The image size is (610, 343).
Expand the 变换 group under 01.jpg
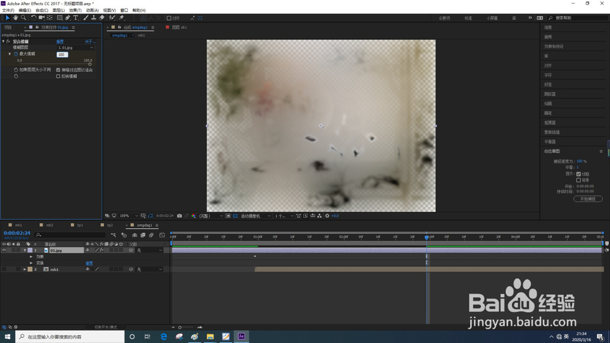click(x=31, y=263)
